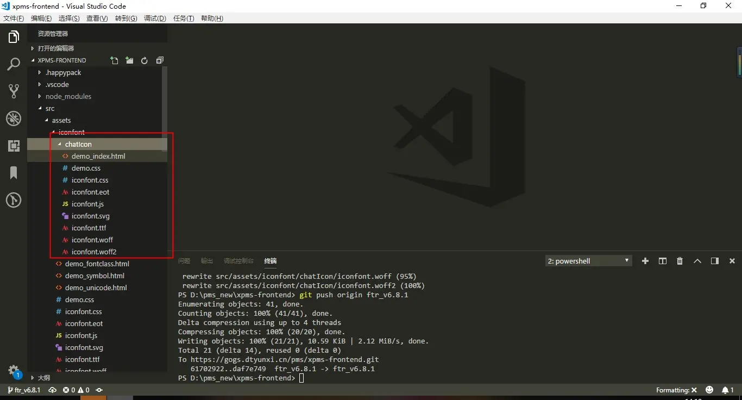Click the feedback smiley icon
This screenshot has width=742, height=400.
click(x=709, y=390)
